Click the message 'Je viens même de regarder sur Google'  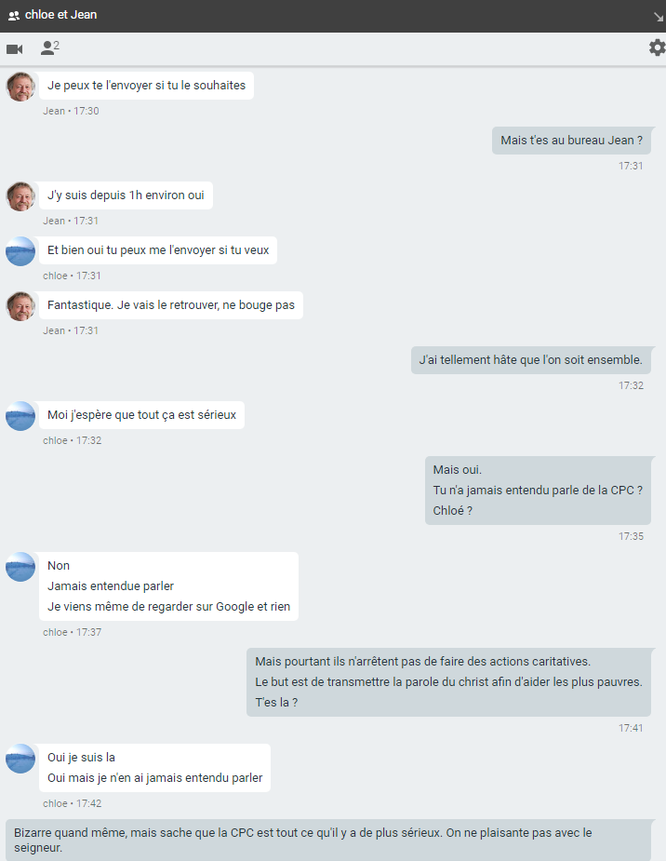pyautogui.click(x=168, y=607)
